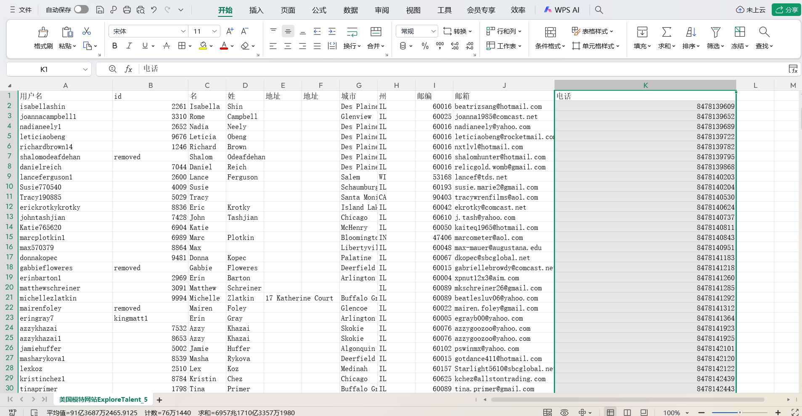Toggle Bold formatting
Screen dimensions: 802x416
click(x=114, y=46)
